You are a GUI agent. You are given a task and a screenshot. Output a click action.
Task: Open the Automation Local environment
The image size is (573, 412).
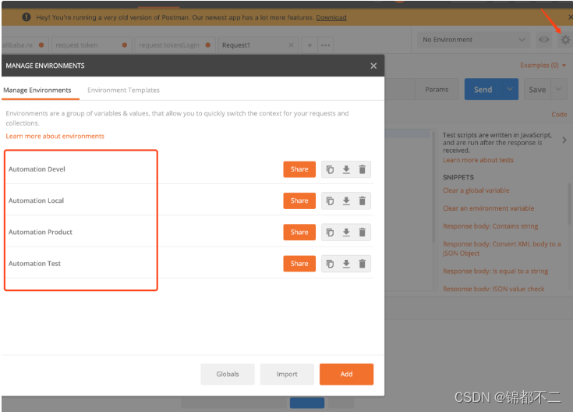36,201
